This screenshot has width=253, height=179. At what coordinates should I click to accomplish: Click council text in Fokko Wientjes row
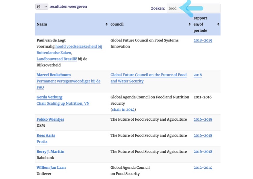(x=149, y=119)
